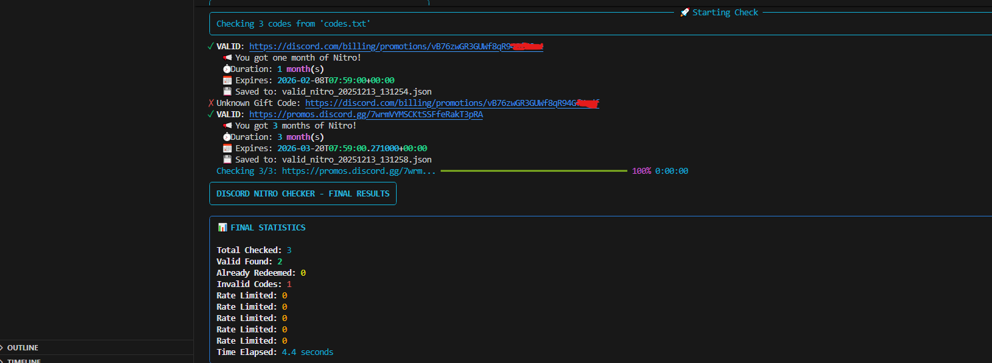
Task: Click the rocket icon beside Starting Check
Action: tap(685, 13)
